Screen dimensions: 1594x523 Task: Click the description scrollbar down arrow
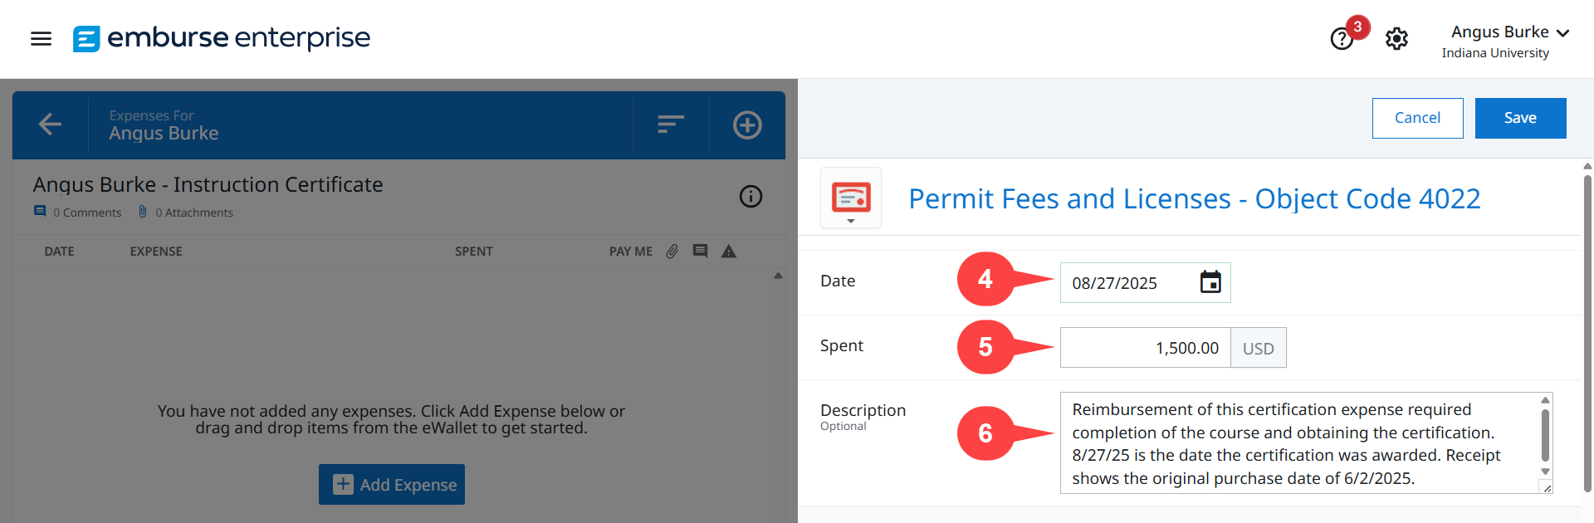(x=1545, y=472)
